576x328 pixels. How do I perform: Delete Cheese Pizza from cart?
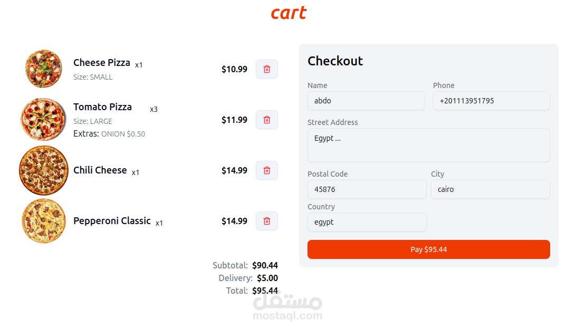click(267, 69)
